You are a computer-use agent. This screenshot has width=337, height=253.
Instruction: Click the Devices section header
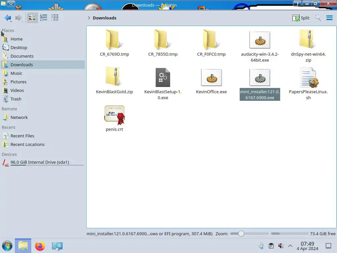[x=9, y=154]
